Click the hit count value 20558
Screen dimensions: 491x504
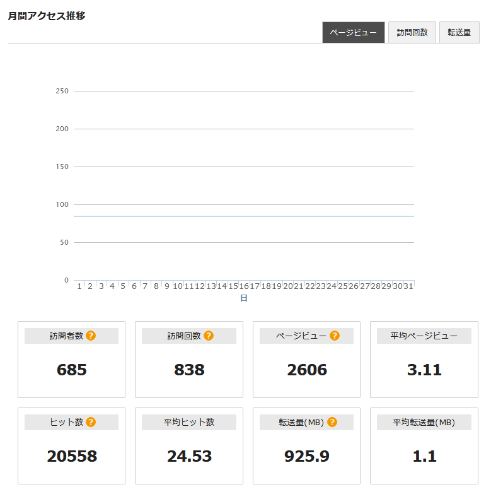click(72, 457)
